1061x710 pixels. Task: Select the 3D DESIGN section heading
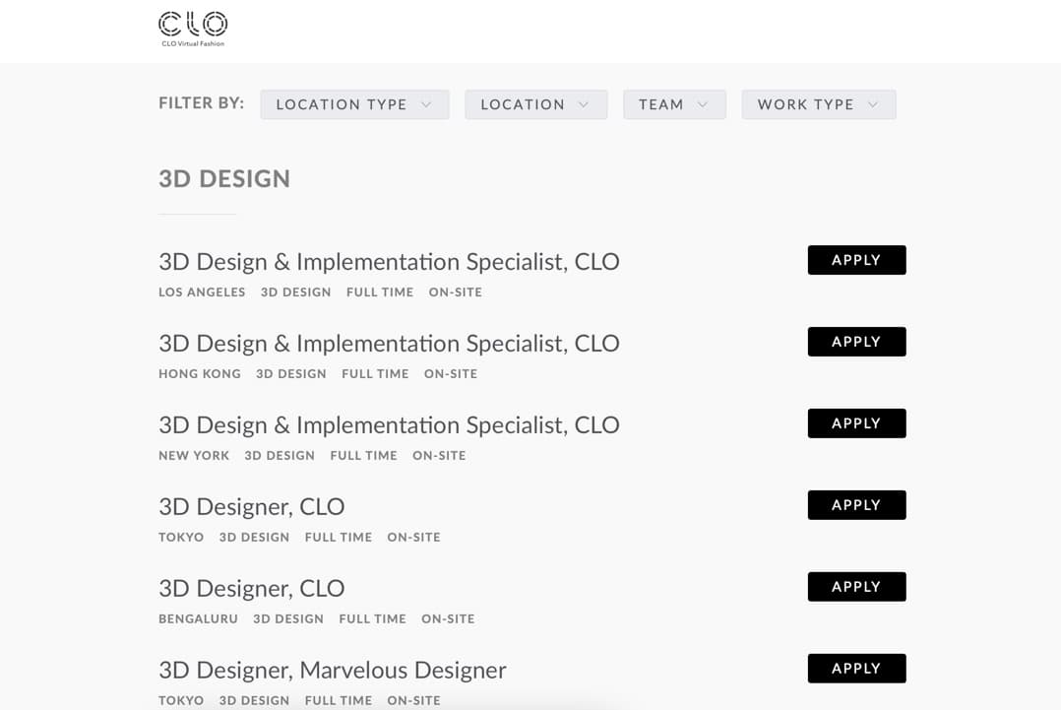pos(224,178)
